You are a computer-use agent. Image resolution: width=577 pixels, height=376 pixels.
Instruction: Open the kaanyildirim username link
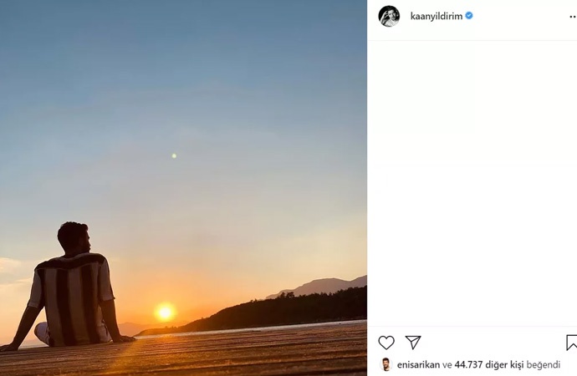436,16
